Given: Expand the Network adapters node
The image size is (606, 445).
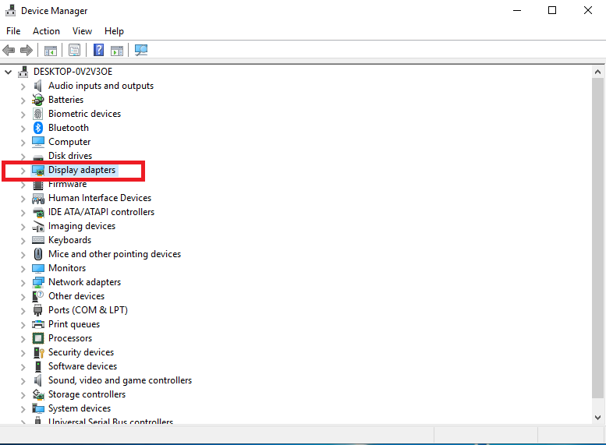Looking at the screenshot, I should coord(23,282).
